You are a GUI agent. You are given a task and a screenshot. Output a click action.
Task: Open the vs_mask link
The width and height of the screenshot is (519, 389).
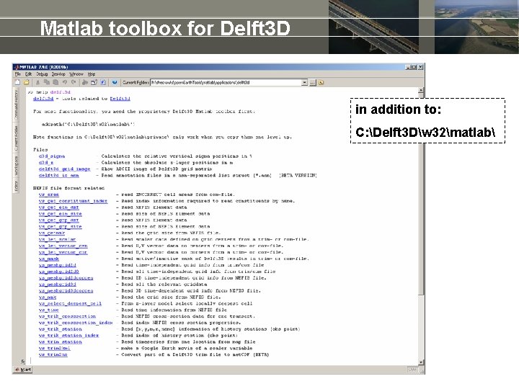(x=49, y=259)
